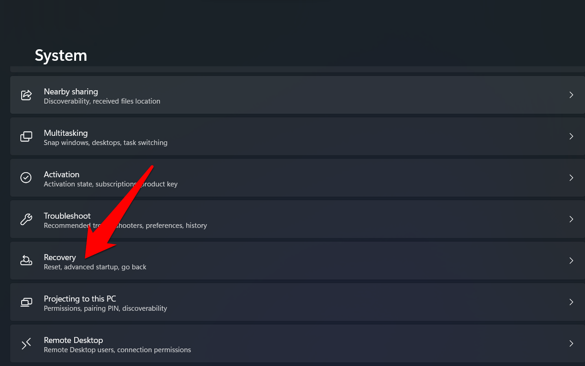Open Multitasking via the right chevron
The width and height of the screenshot is (585, 366).
click(571, 136)
